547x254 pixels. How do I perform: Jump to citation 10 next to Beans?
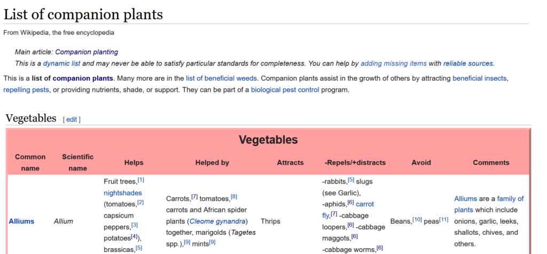(417, 219)
